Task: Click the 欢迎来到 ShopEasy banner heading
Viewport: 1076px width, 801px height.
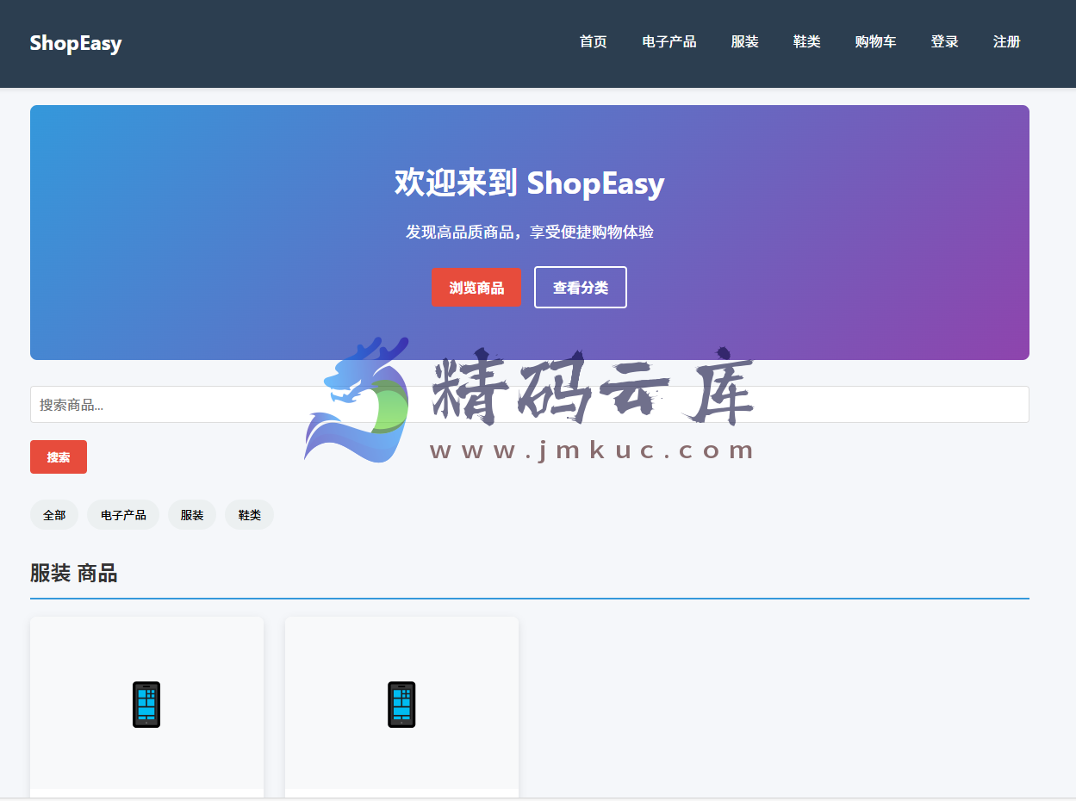Action: point(530,183)
